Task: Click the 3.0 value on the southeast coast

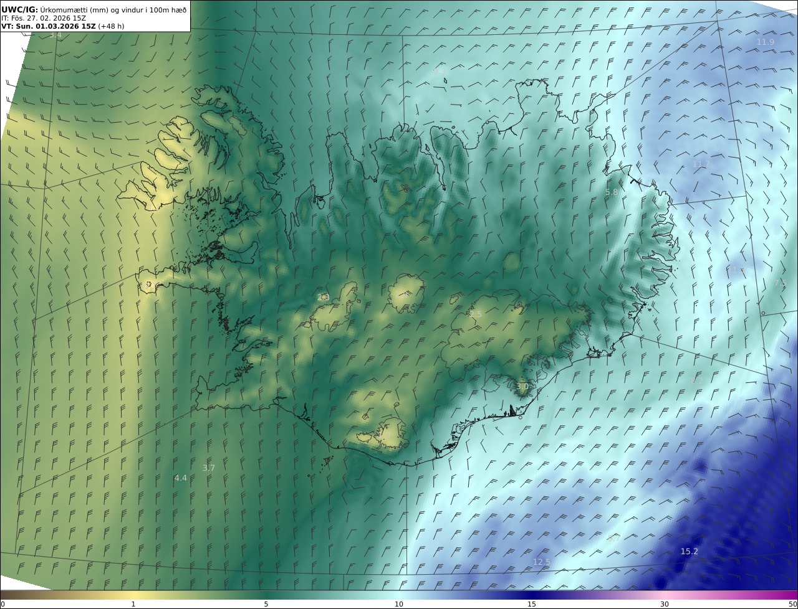Action: point(522,387)
